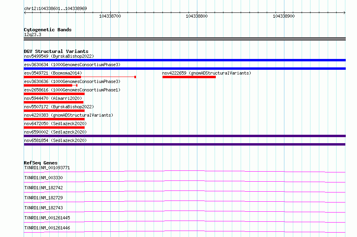The width and height of the screenshot is (357, 237).
Task: Click the red bar under nsv5944470
Action: point(53,102)
